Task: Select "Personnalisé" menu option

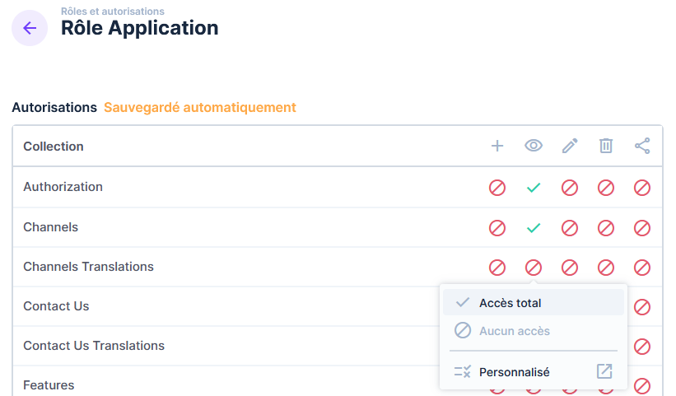Action: pos(515,372)
